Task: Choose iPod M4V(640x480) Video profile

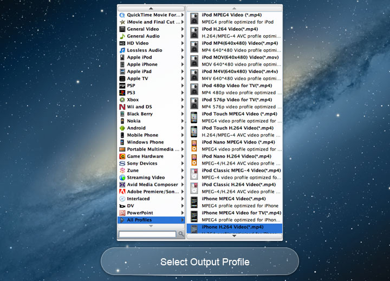Action: [235, 75]
